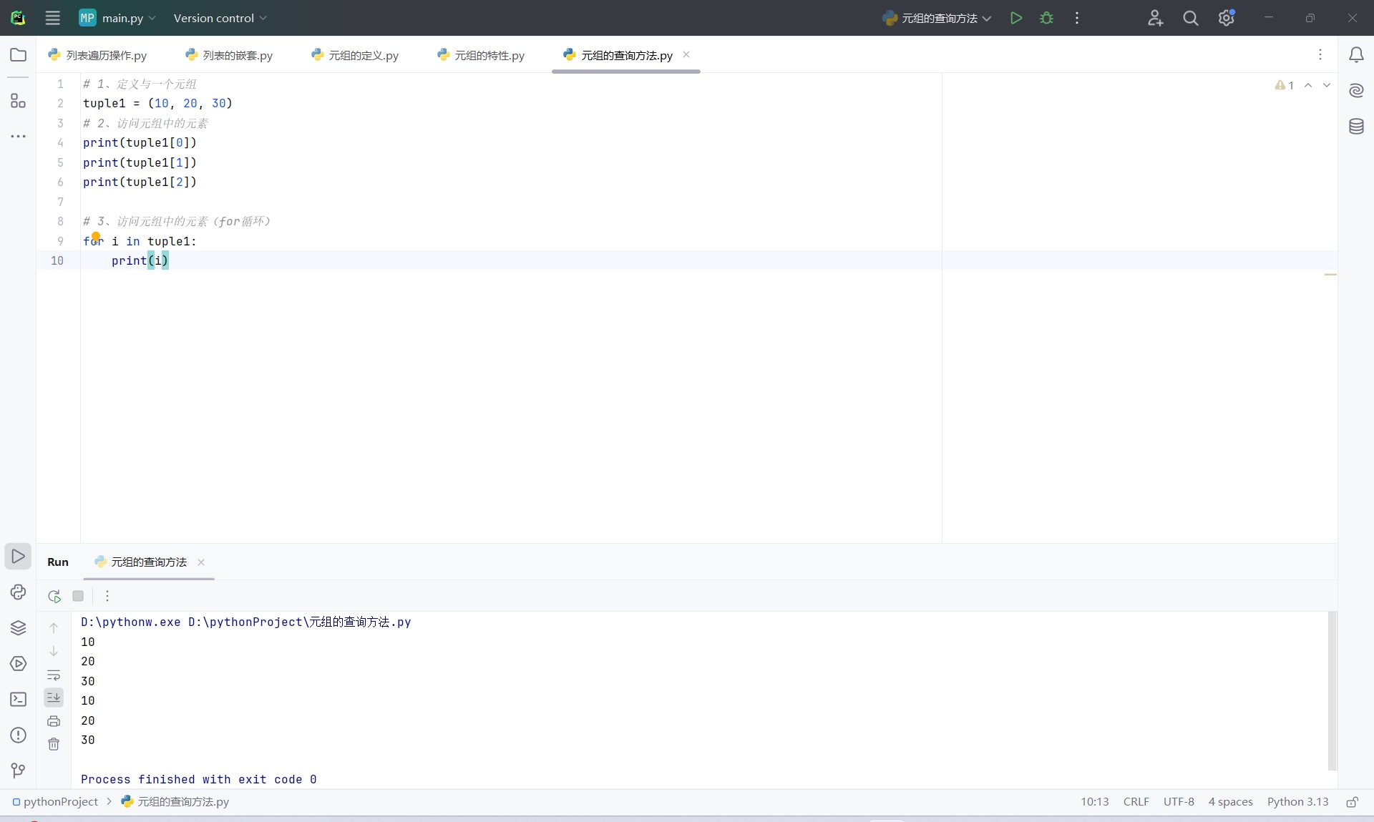
Task: Start debugging with the bug icon
Action: (x=1046, y=18)
